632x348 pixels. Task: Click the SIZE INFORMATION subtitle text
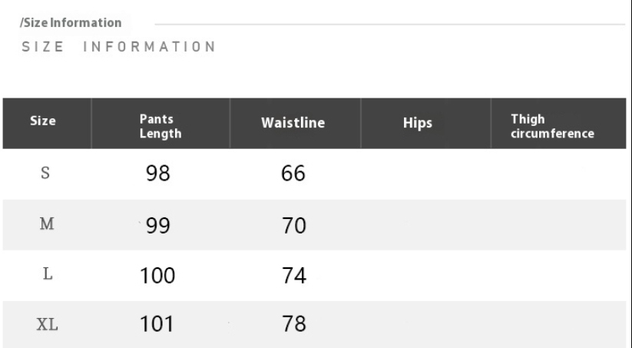point(119,46)
